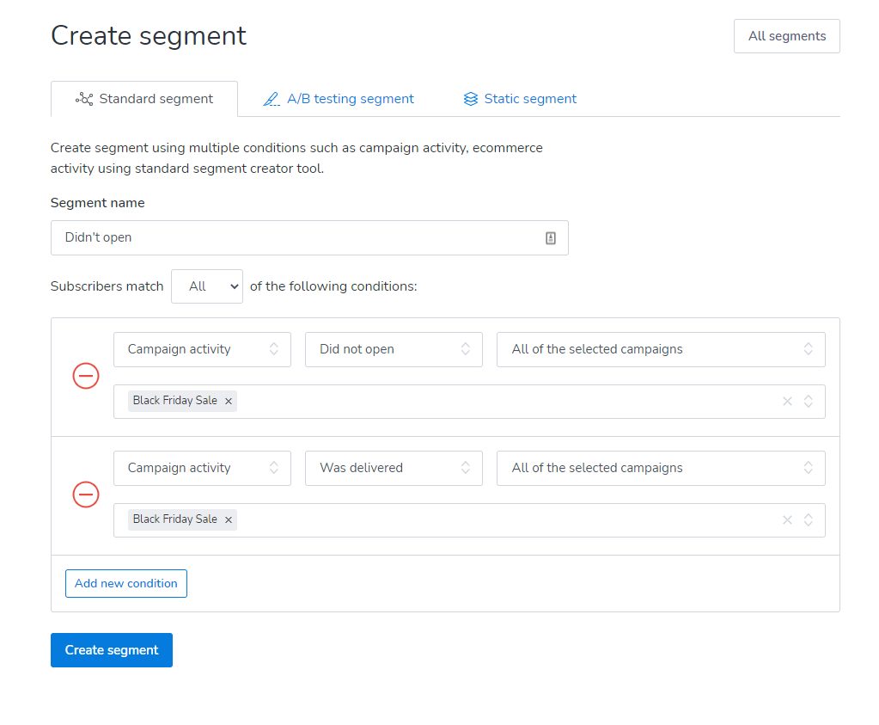This screenshot has height=725, width=879.
Task: Remove the Black Friday Sale tag in the first condition
Action: 229,401
